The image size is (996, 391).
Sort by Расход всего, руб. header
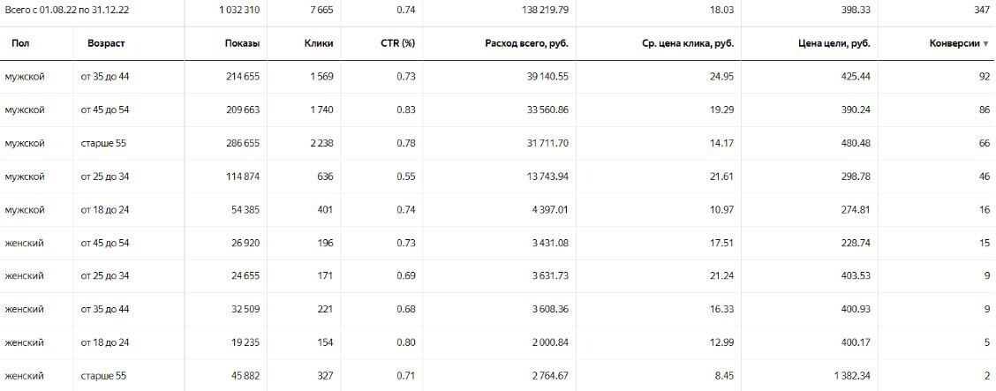click(527, 43)
